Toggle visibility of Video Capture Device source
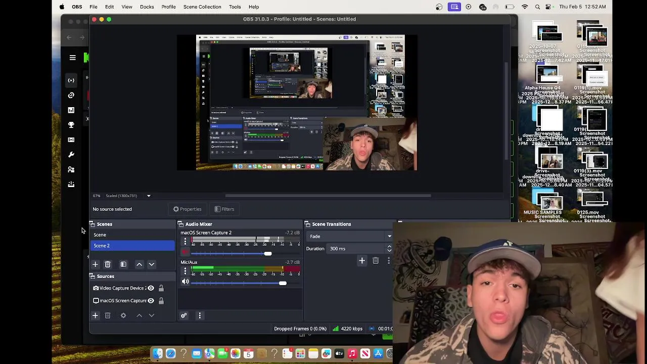647x364 pixels. pyautogui.click(x=151, y=288)
